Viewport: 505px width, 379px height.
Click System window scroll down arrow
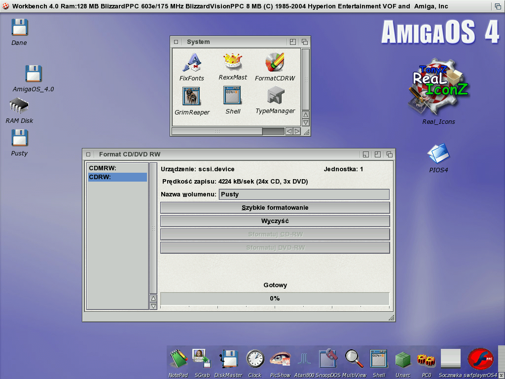(306, 122)
